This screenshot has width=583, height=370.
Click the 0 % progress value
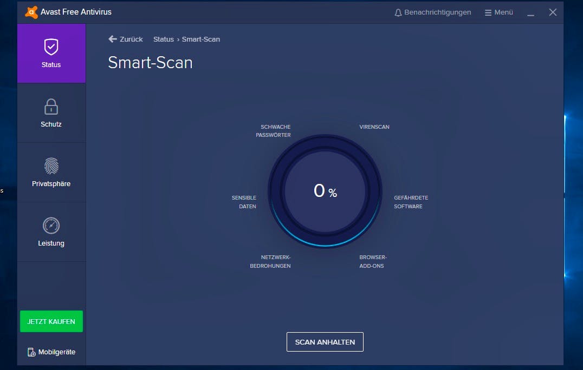click(x=325, y=191)
